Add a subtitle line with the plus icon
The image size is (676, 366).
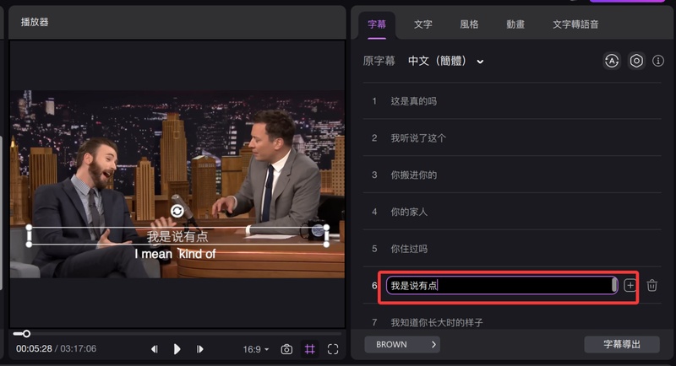pyautogui.click(x=630, y=286)
